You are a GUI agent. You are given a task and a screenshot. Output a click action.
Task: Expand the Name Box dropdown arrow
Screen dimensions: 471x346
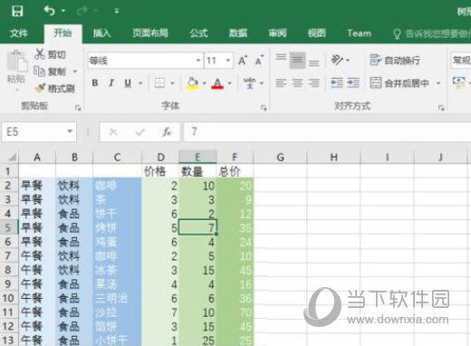(70, 131)
